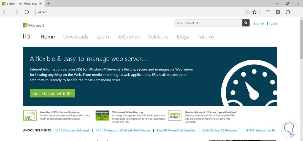Open the Downloads navigation item

[75, 37]
